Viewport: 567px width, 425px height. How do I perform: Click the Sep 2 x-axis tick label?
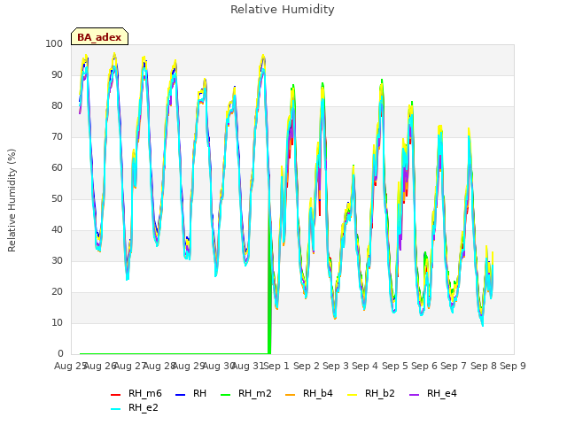[306, 366]
